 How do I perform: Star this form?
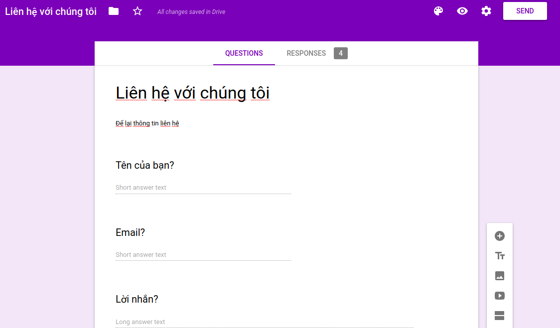click(x=138, y=11)
